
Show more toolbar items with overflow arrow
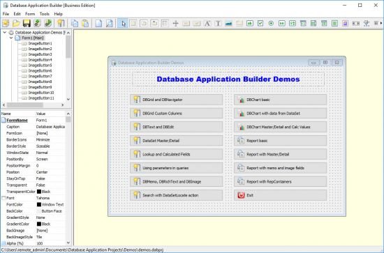coord(381,23)
